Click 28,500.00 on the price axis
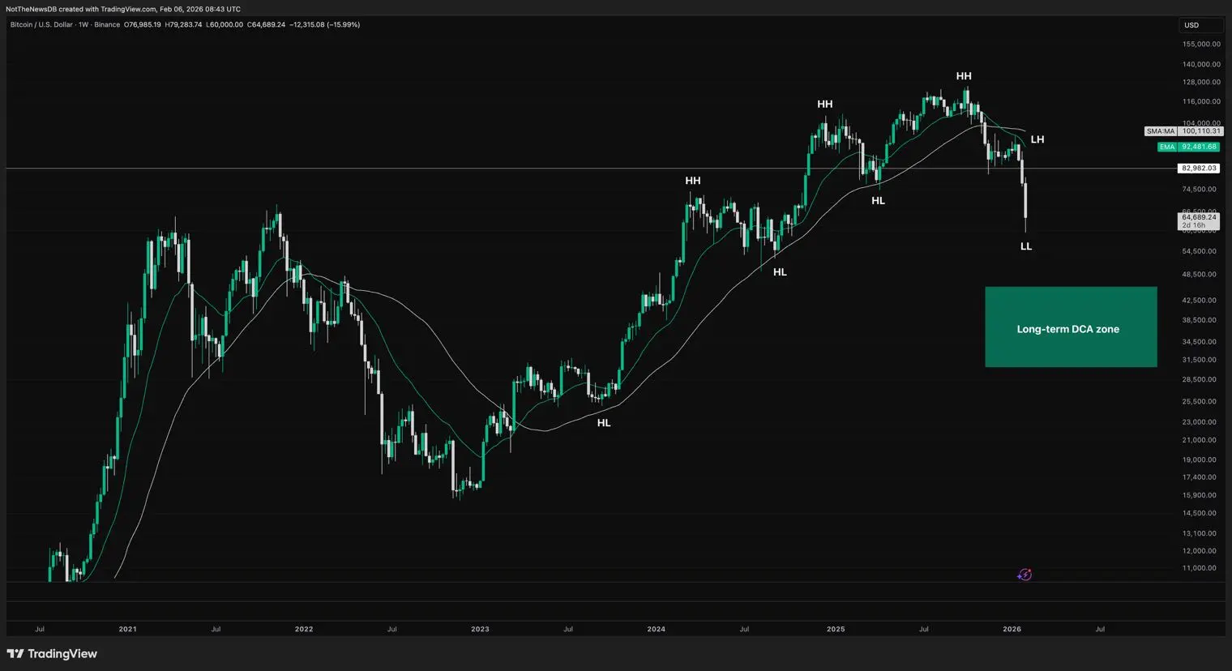Image resolution: width=1232 pixels, height=671 pixels. click(x=1200, y=379)
